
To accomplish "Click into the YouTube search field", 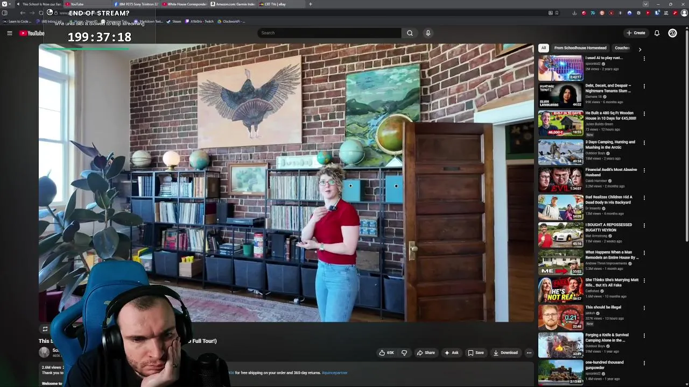I will click(329, 33).
